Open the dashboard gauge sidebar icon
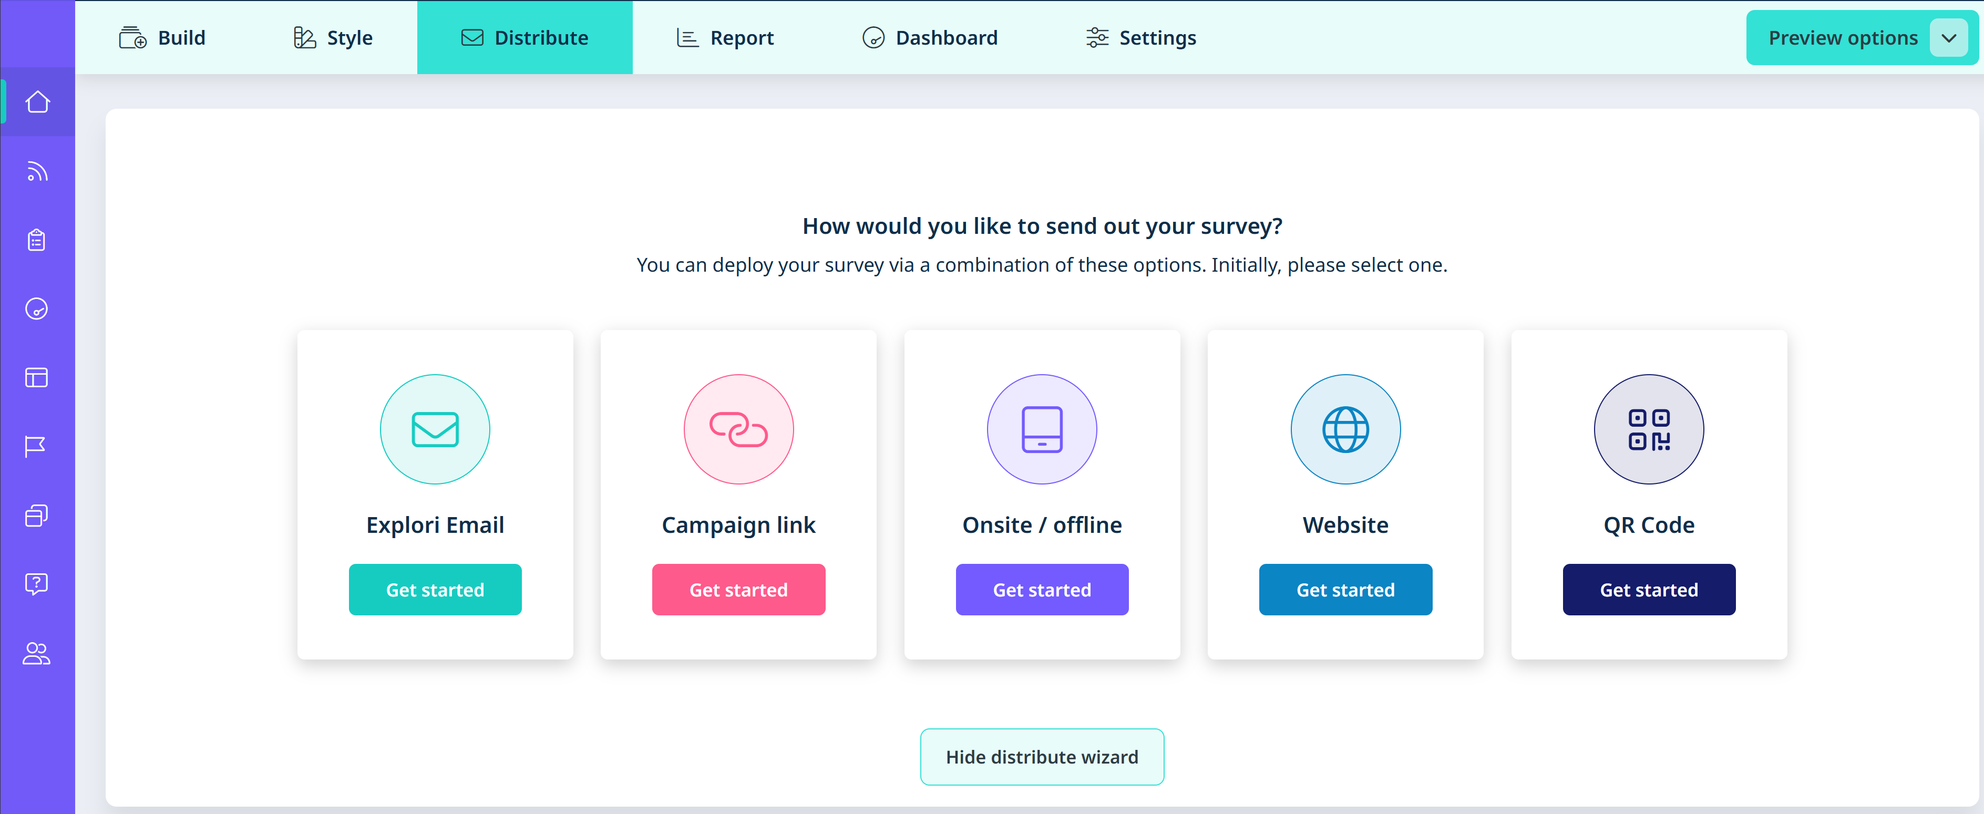This screenshot has width=1984, height=814. pyautogui.click(x=37, y=309)
